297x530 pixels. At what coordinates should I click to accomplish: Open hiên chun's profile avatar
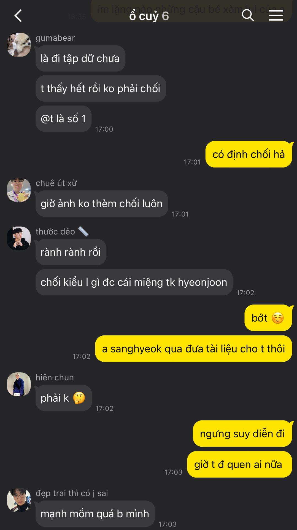click(x=19, y=384)
